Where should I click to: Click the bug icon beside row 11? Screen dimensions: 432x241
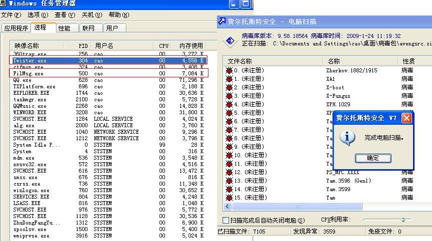point(229,164)
